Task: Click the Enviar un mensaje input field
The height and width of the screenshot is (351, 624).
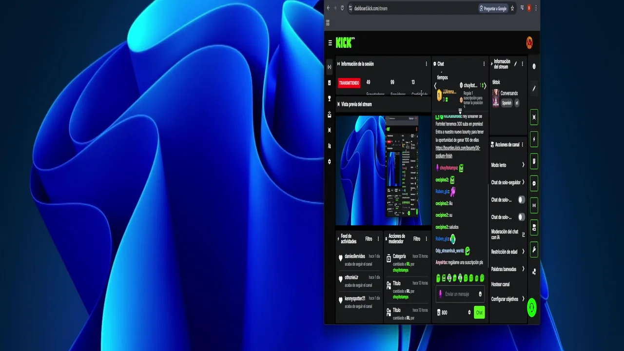Action: click(460, 294)
